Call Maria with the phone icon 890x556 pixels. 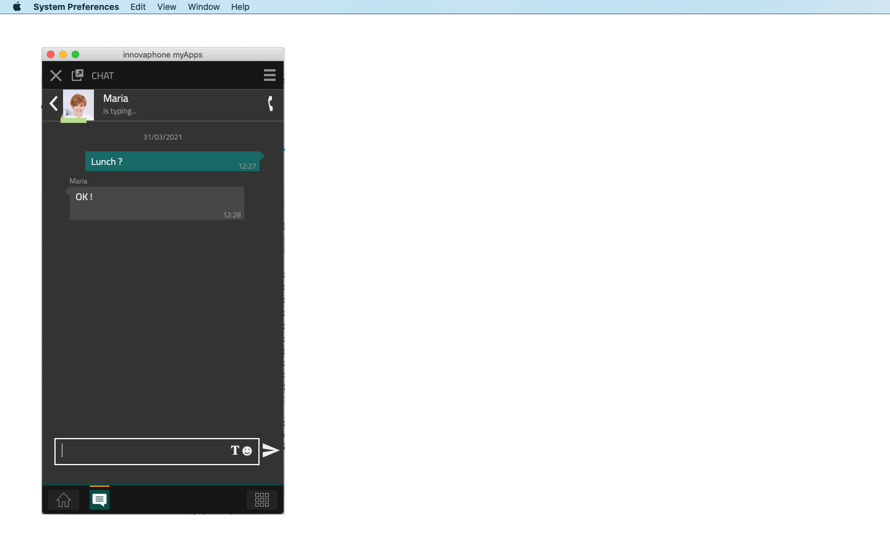click(x=270, y=104)
